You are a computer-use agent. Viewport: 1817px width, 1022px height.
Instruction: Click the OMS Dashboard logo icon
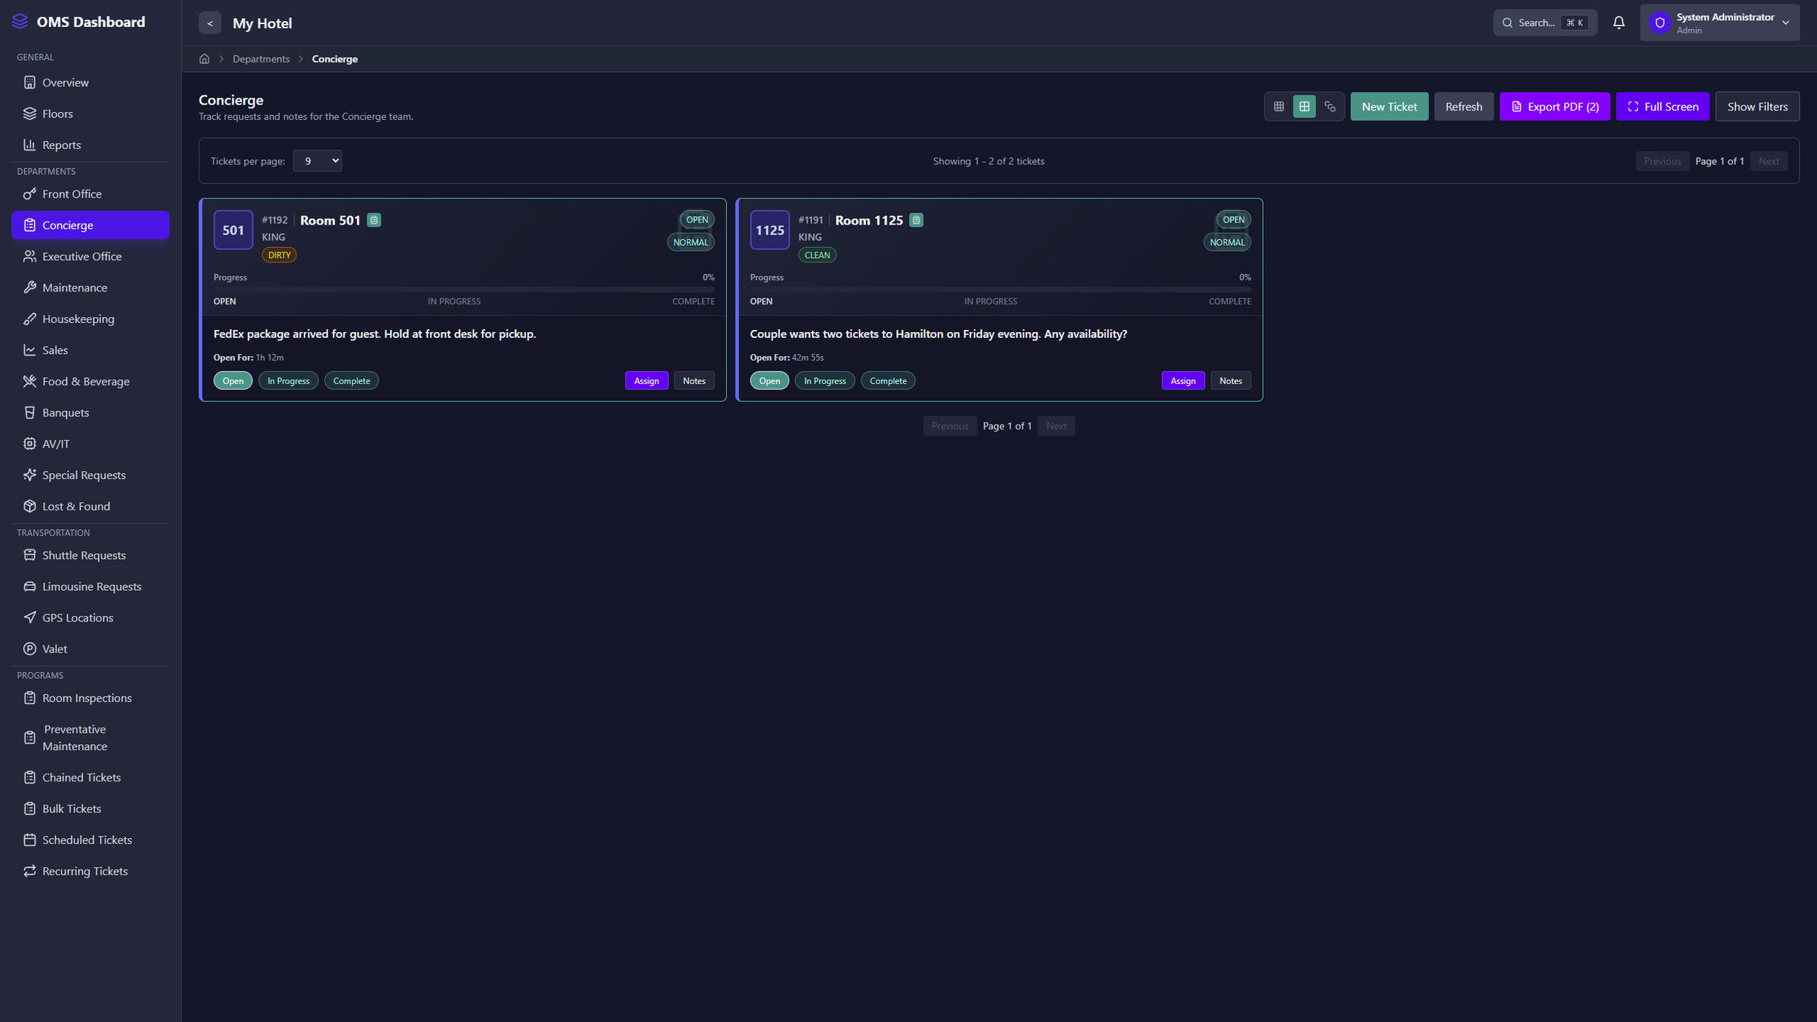[20, 22]
